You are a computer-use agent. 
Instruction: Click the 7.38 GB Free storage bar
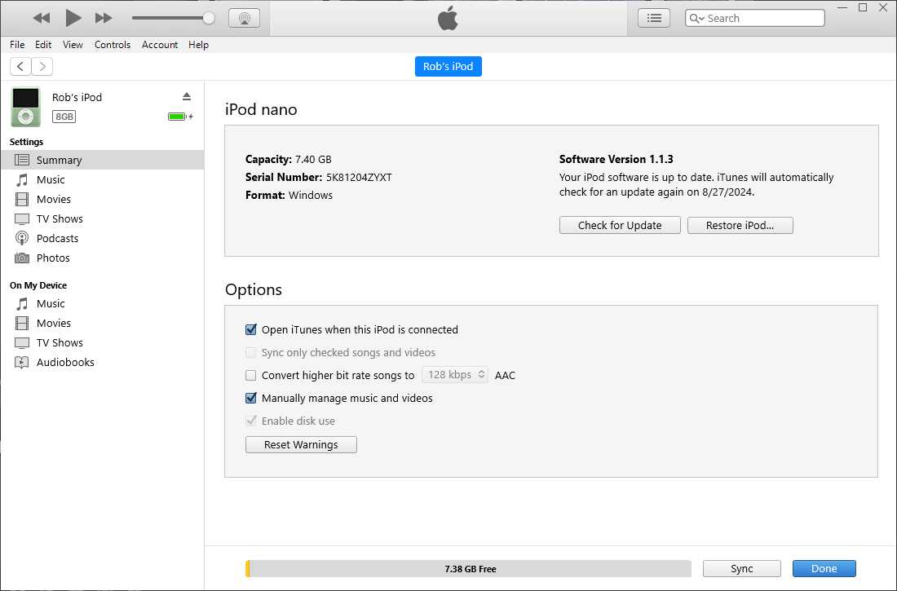tap(471, 569)
